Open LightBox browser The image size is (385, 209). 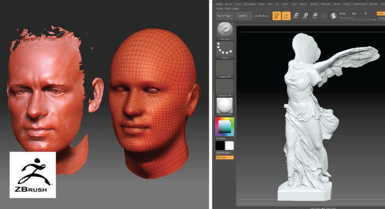point(242,16)
